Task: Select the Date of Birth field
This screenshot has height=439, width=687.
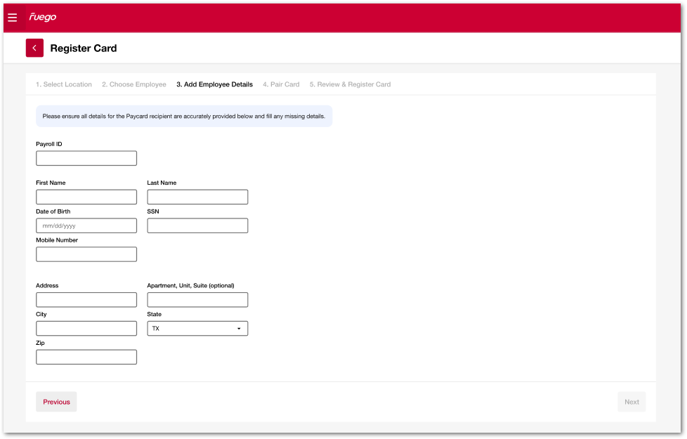Action: point(86,225)
